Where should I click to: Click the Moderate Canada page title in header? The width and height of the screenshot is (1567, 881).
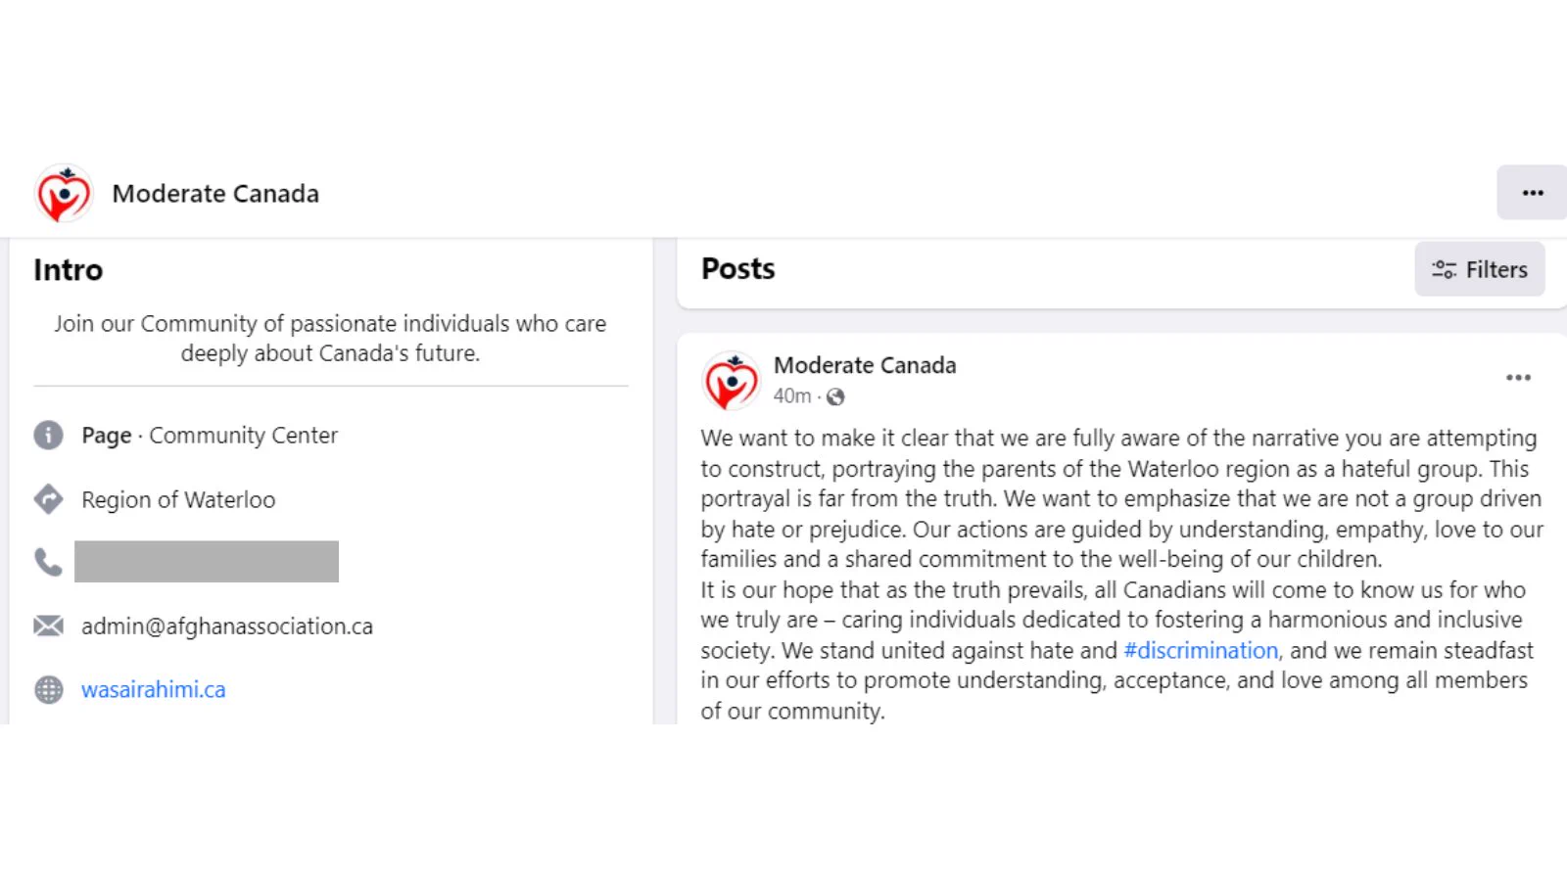coord(215,194)
